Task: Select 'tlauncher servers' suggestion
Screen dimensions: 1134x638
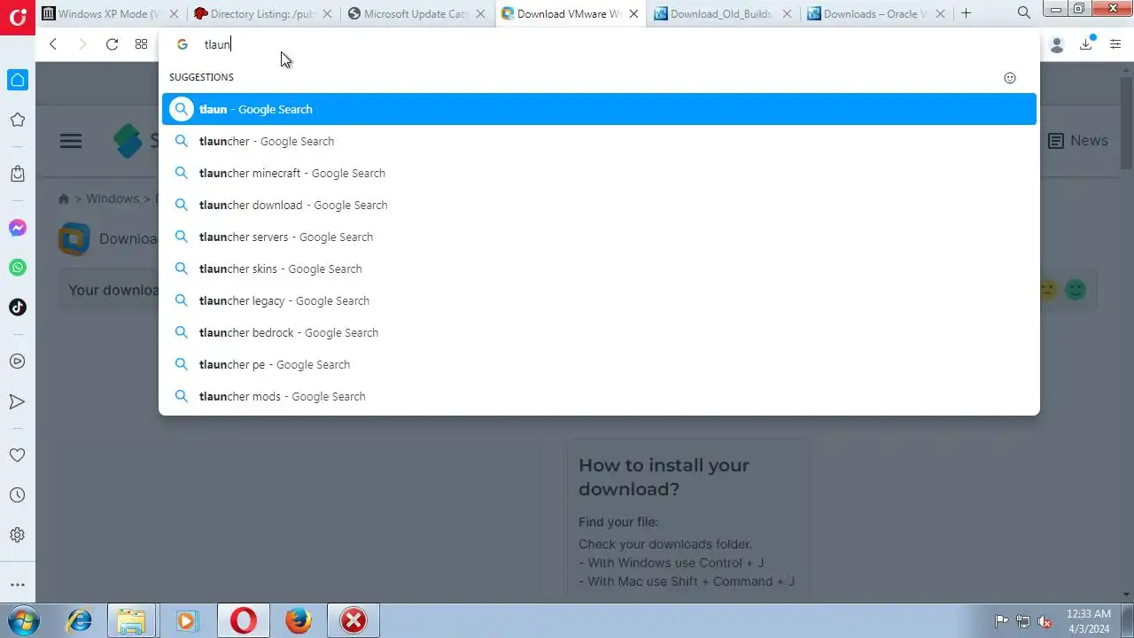Action: coord(599,237)
